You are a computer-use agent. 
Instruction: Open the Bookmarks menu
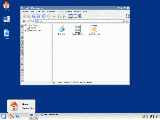point(52,12)
